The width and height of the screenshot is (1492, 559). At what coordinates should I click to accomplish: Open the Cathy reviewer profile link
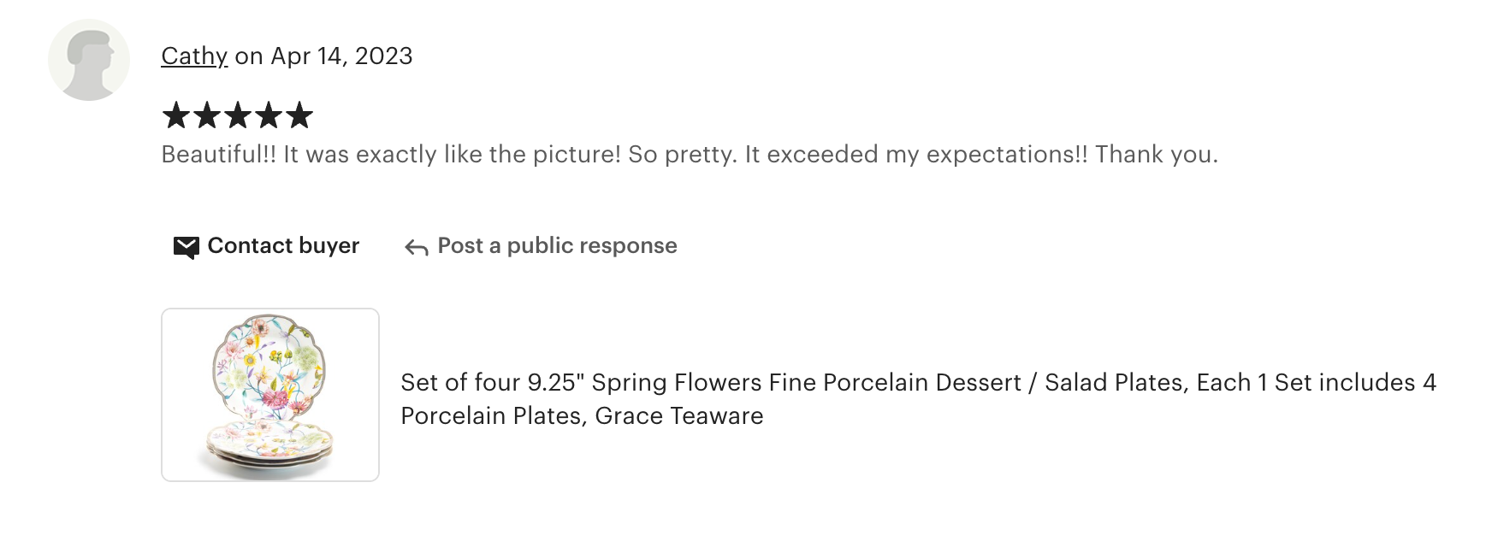click(194, 56)
